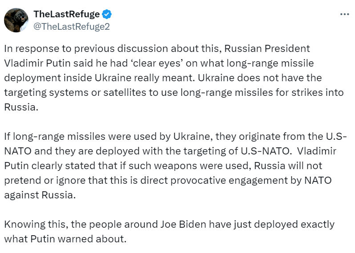The image size is (355, 253).
Task: Open TheLastRefuge display name link
Action: click(67, 14)
